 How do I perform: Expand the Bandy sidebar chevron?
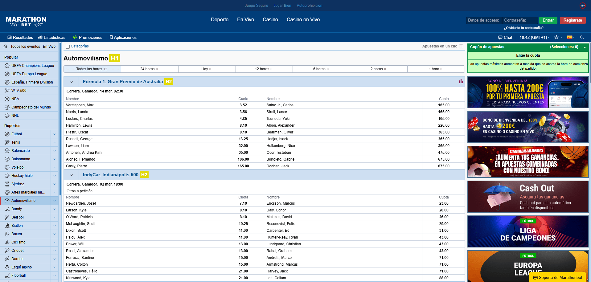pyautogui.click(x=55, y=209)
